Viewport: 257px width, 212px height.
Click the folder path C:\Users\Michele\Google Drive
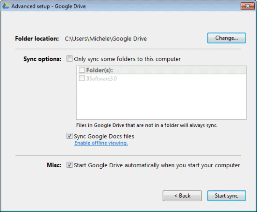point(106,39)
